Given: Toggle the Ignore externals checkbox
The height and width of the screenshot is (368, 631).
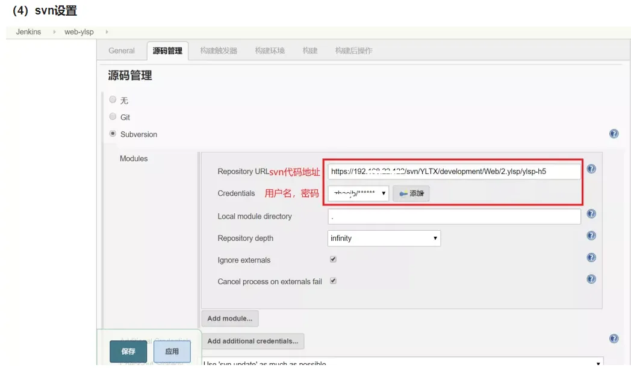Looking at the screenshot, I should point(333,260).
